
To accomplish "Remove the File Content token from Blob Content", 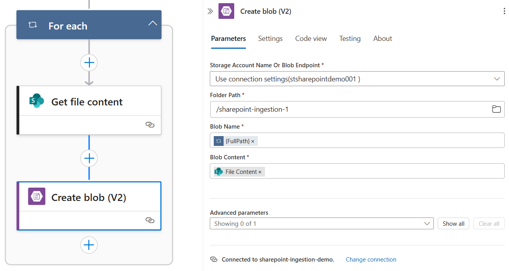I will 260,171.
